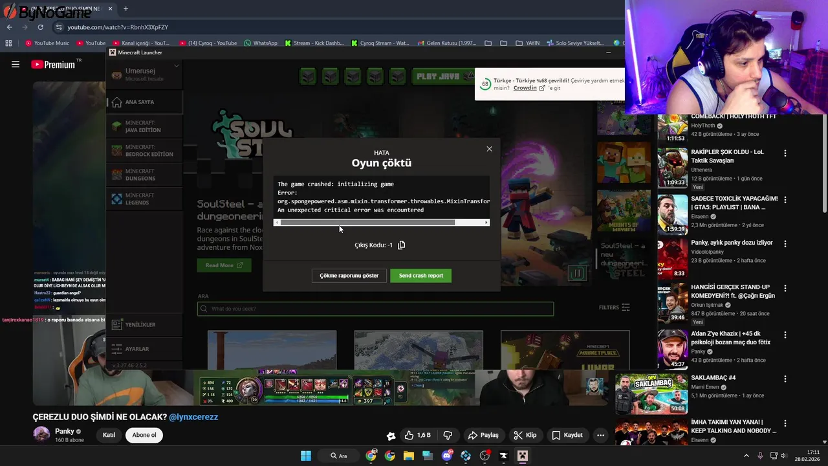Open Windows Start menu
This screenshot has height=466, width=828.
[306, 456]
